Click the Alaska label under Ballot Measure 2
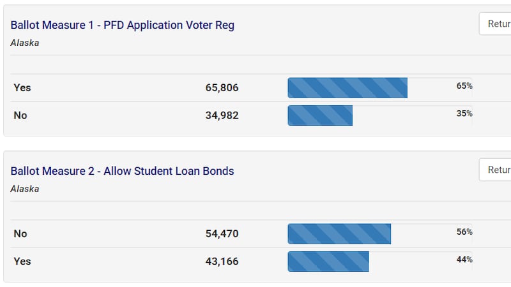Viewport: 511px width, 287px height. (x=25, y=189)
